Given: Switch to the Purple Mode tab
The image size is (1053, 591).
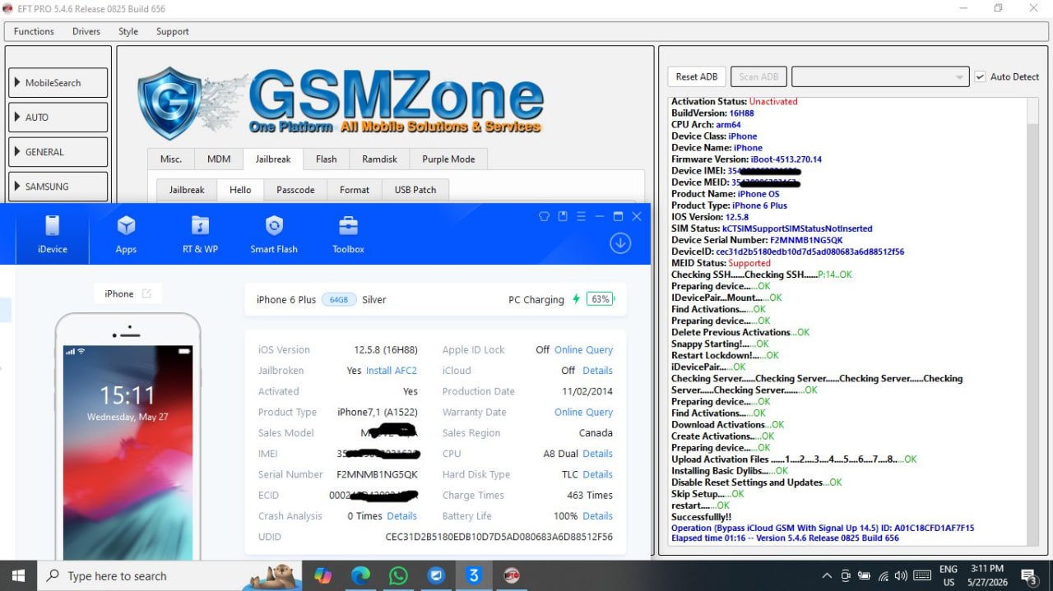Looking at the screenshot, I should pos(448,159).
